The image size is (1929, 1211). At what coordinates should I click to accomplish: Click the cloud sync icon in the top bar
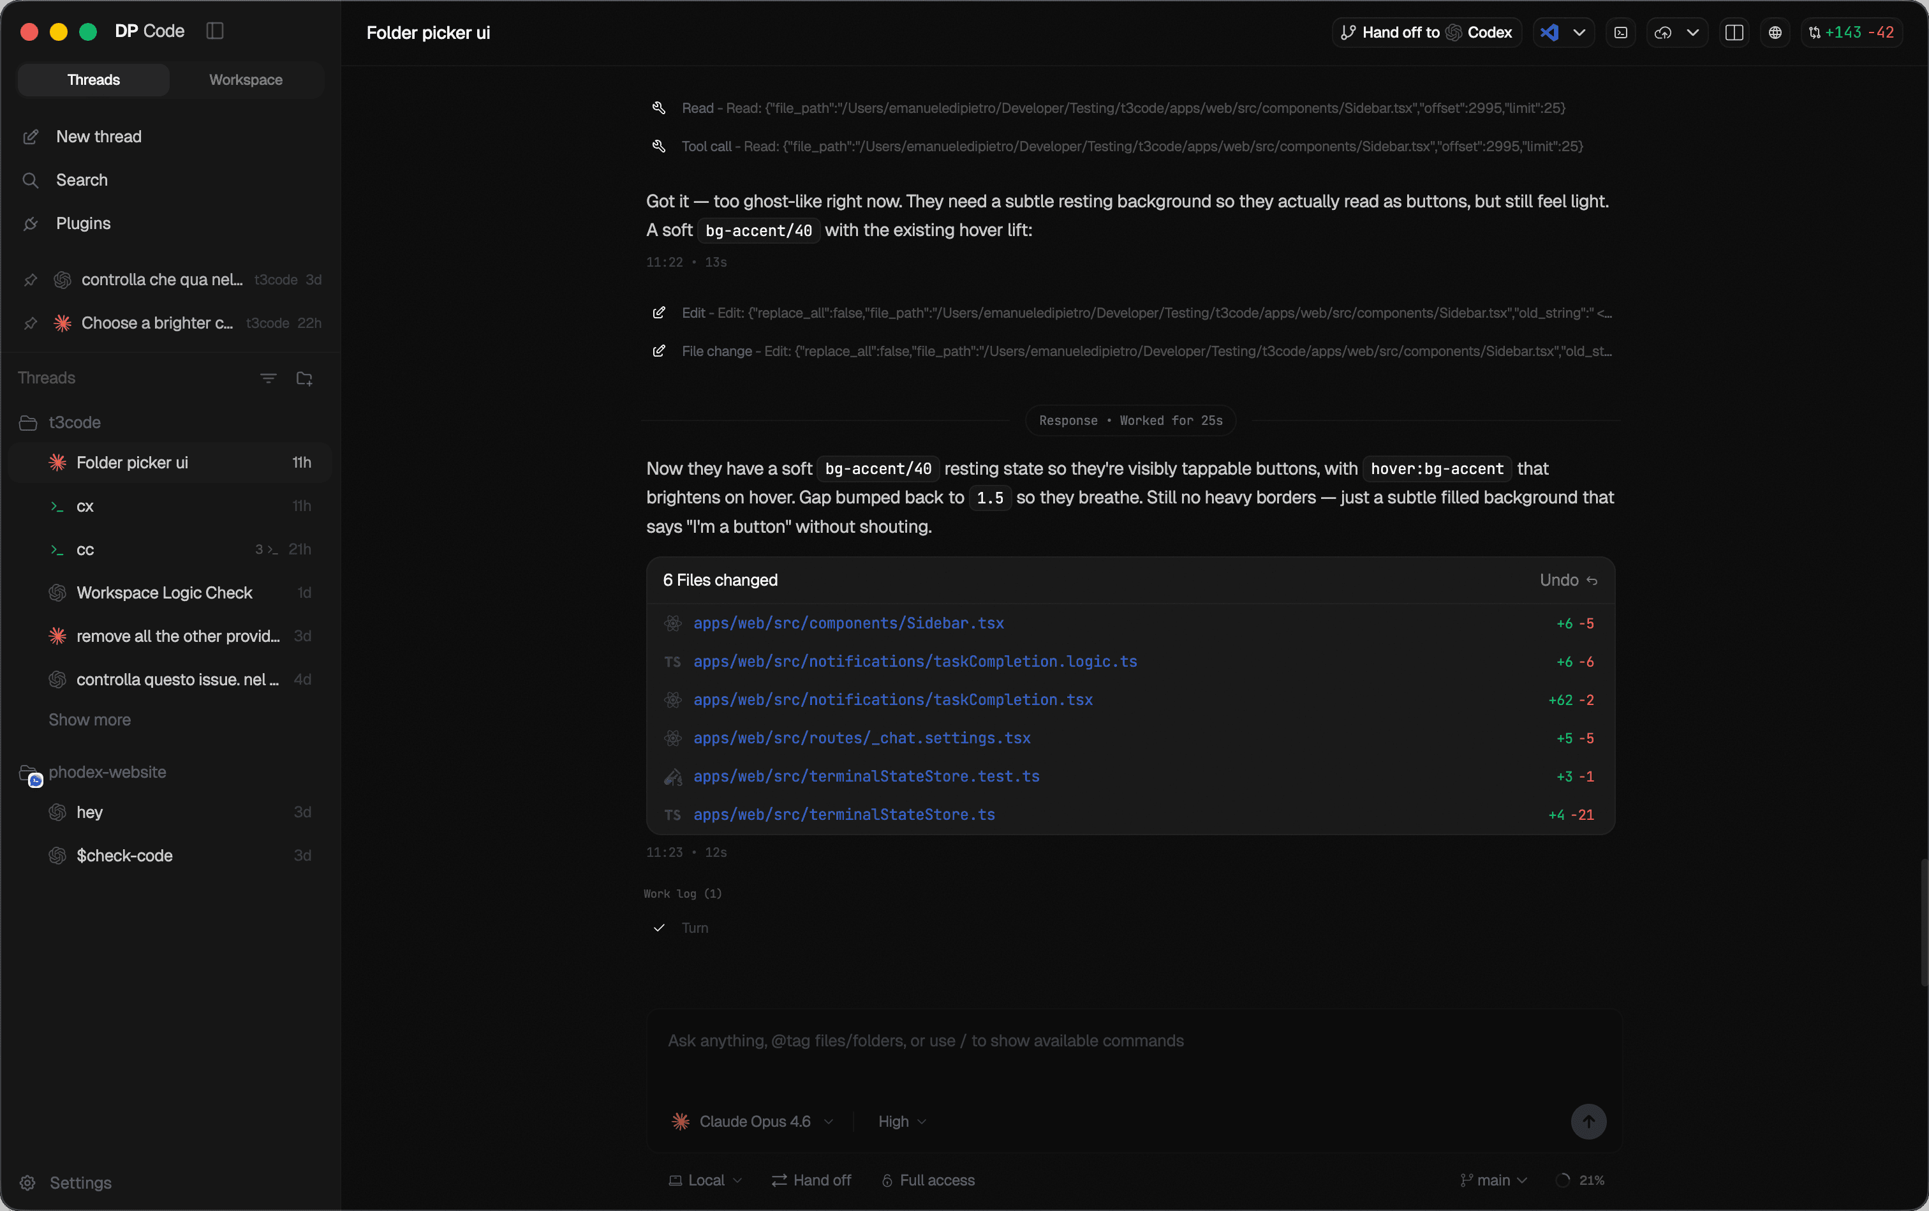[x=1662, y=32]
